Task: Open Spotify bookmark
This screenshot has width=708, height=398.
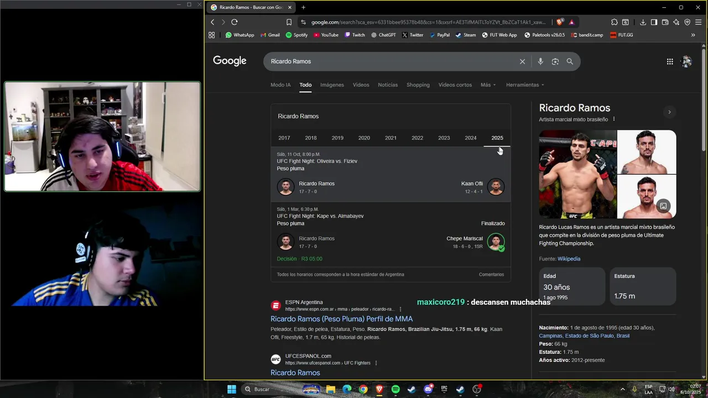Action: click(296, 35)
